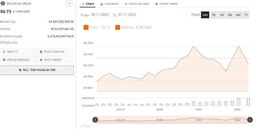Click the From date 06-11-2025 field

100,15
